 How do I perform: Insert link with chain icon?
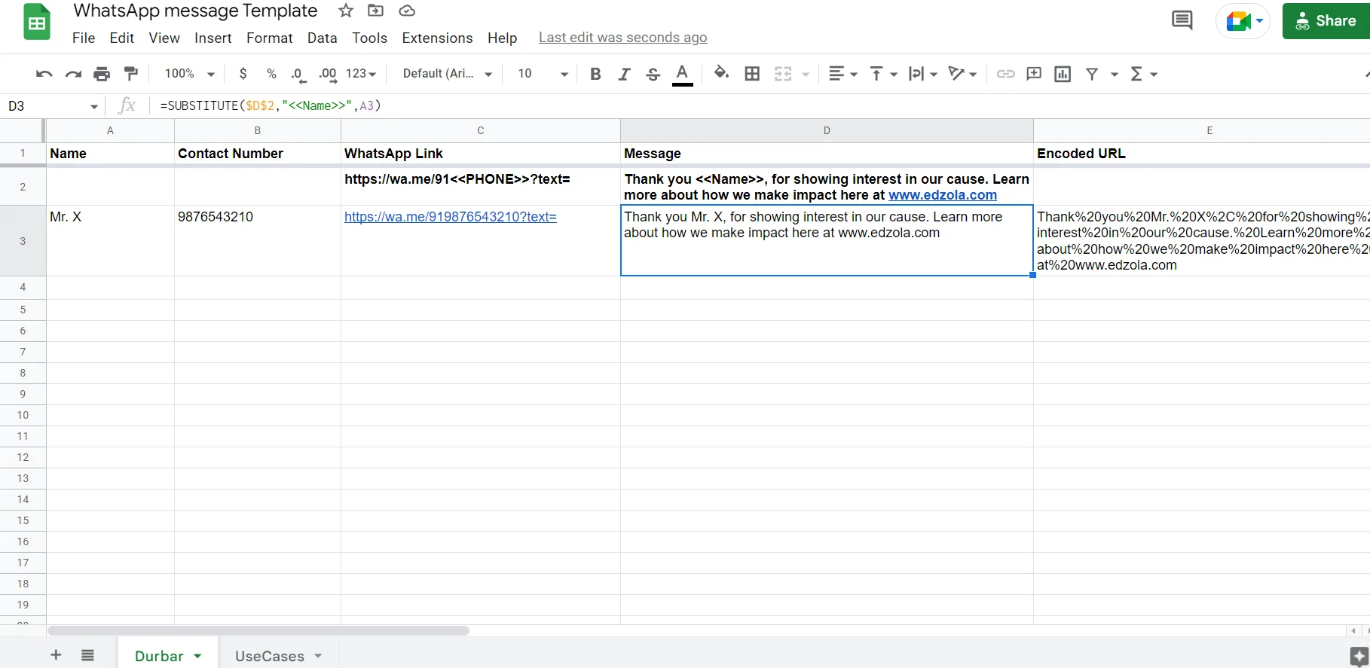pos(1005,74)
